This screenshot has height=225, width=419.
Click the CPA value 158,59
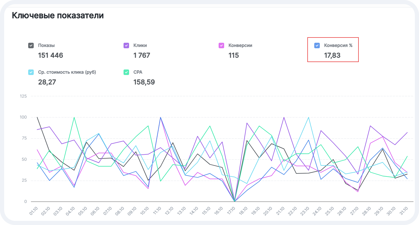click(144, 82)
